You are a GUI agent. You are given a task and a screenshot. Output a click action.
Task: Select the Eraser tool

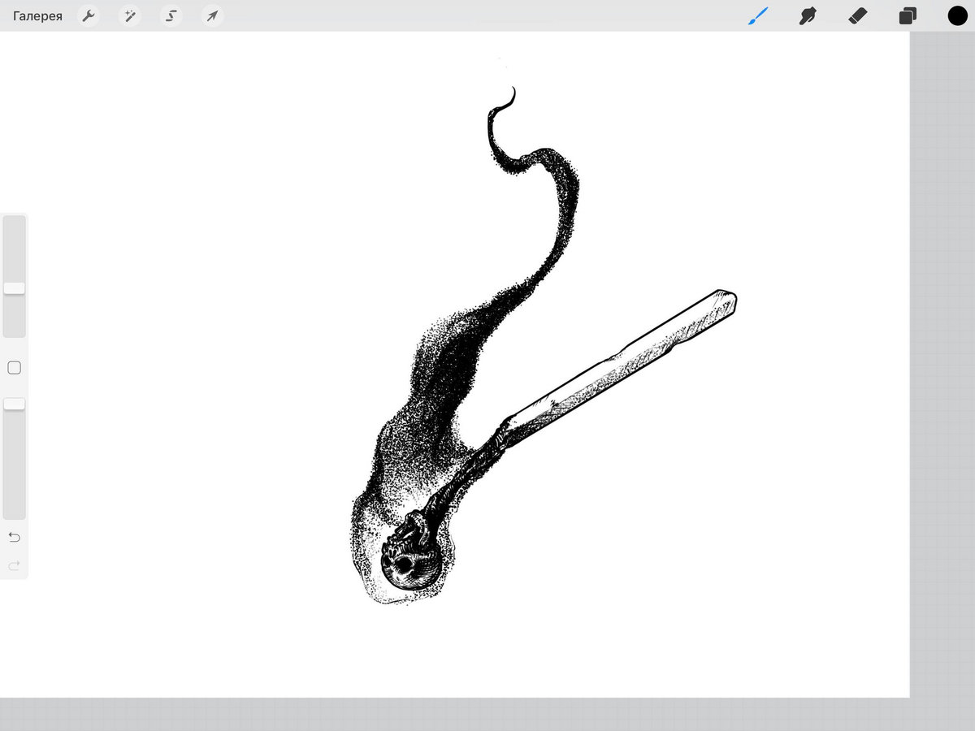pos(858,16)
